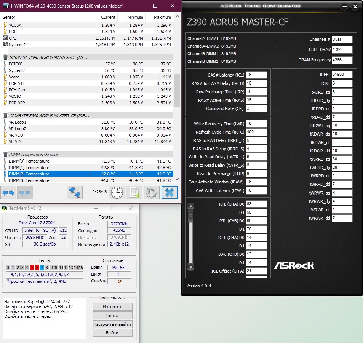The height and width of the screenshot is (343, 363).
Task: Click the CAS# Latency (tCL) field
Action: pyautogui.click(x=256, y=75)
